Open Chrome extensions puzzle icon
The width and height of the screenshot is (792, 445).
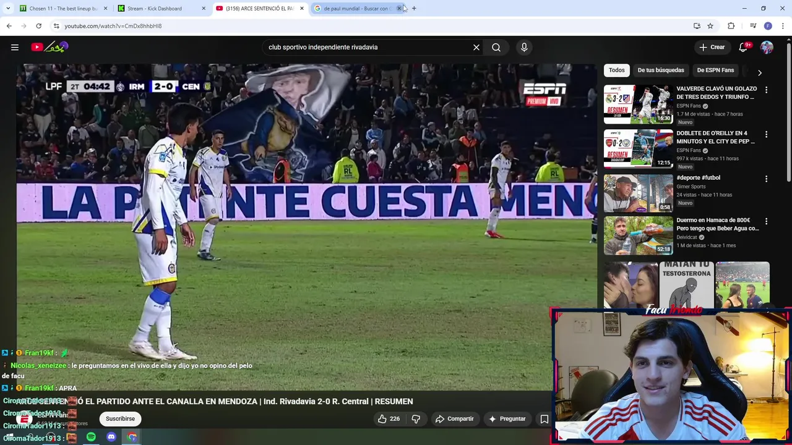(x=731, y=26)
